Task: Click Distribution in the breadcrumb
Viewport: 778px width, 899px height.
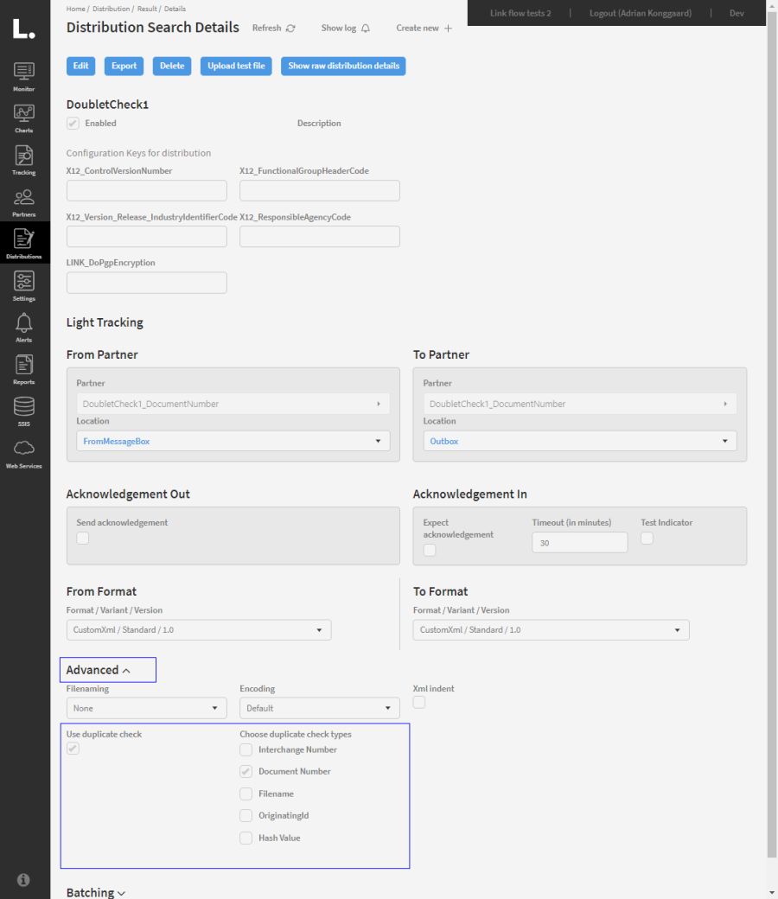Action: pos(111,9)
